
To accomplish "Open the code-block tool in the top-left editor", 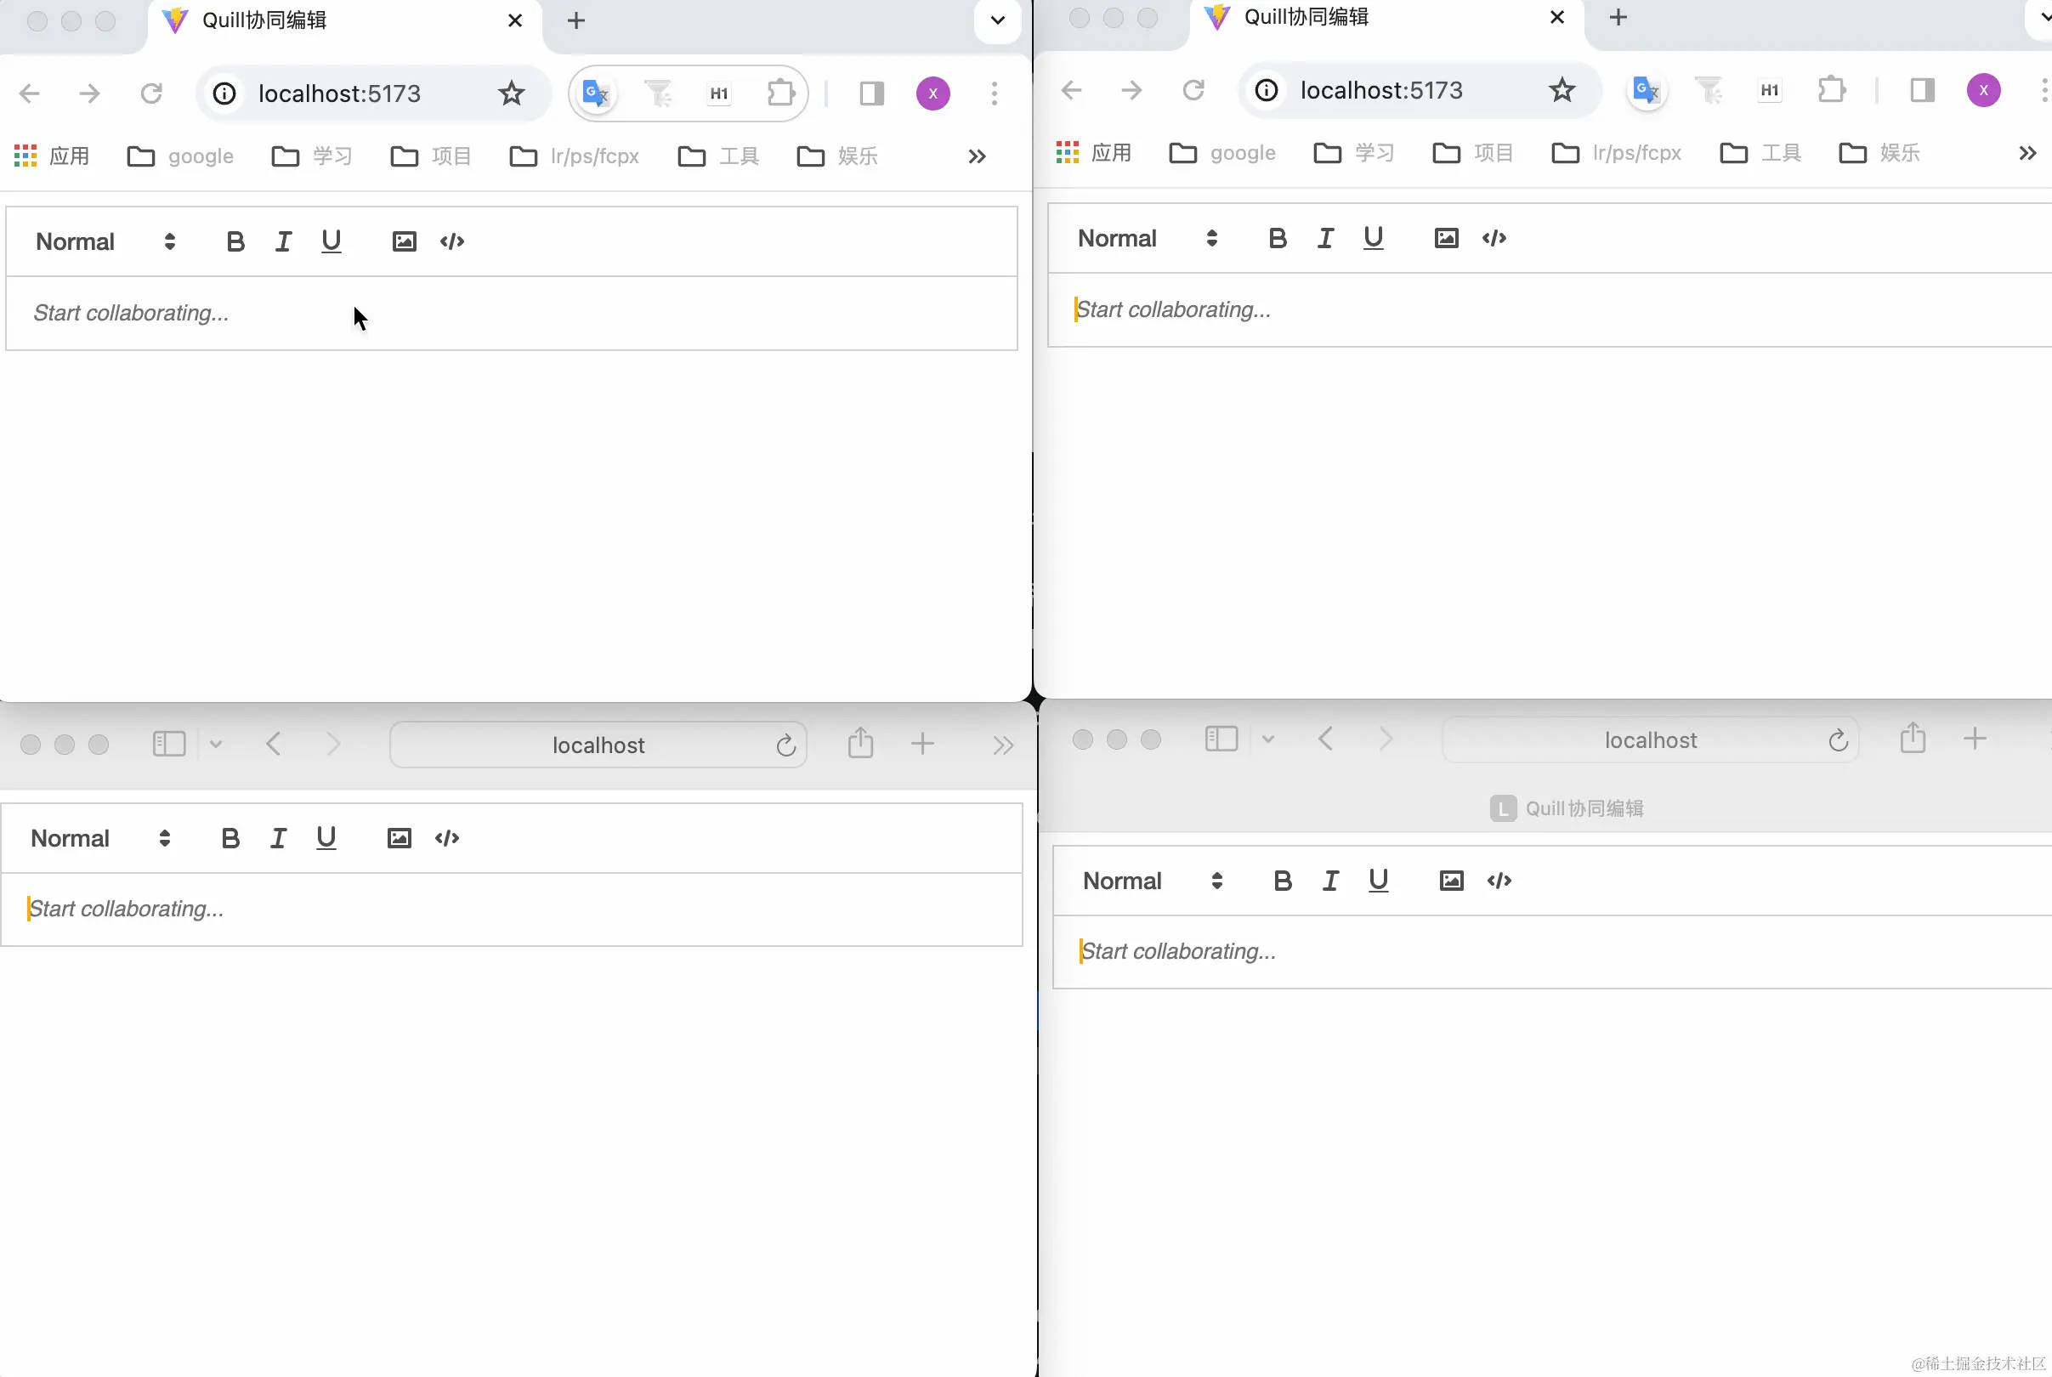I will pyautogui.click(x=451, y=241).
